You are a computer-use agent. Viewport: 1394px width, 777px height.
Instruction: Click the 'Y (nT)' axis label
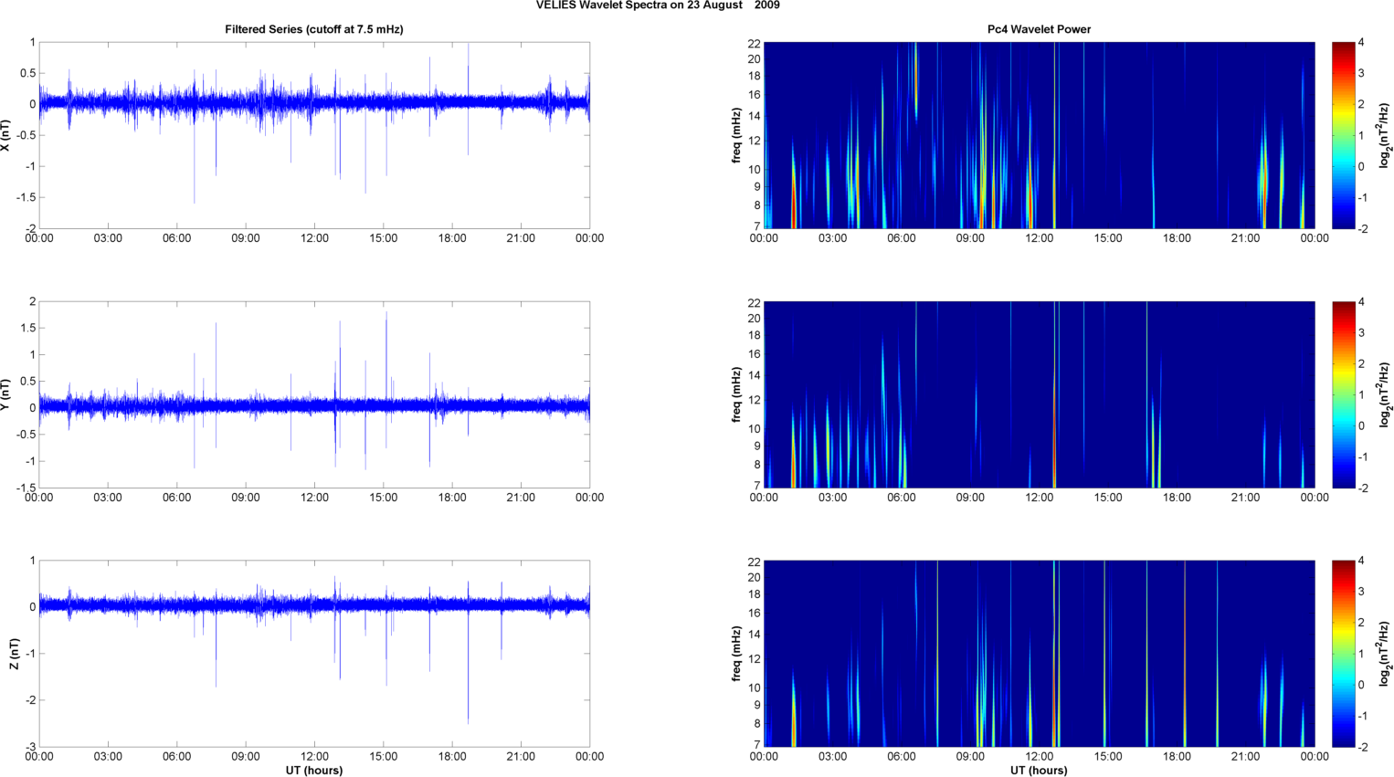[x=6, y=394]
